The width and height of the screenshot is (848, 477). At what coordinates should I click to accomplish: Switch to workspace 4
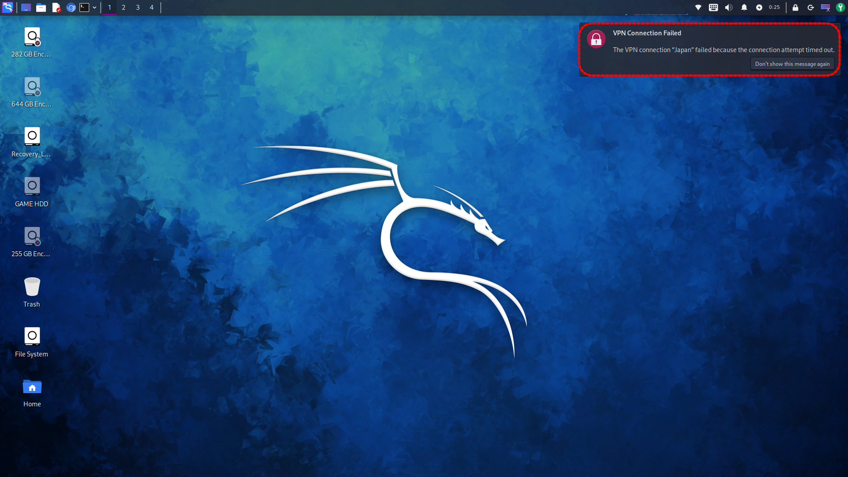click(x=151, y=8)
